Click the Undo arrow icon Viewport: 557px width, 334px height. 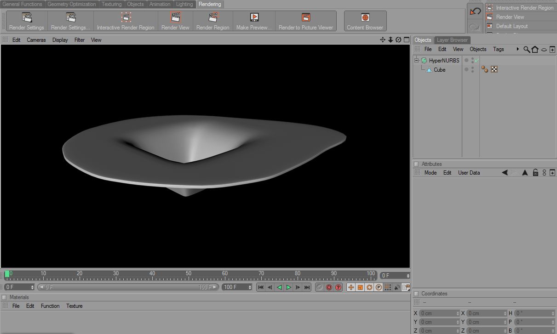coord(475,11)
